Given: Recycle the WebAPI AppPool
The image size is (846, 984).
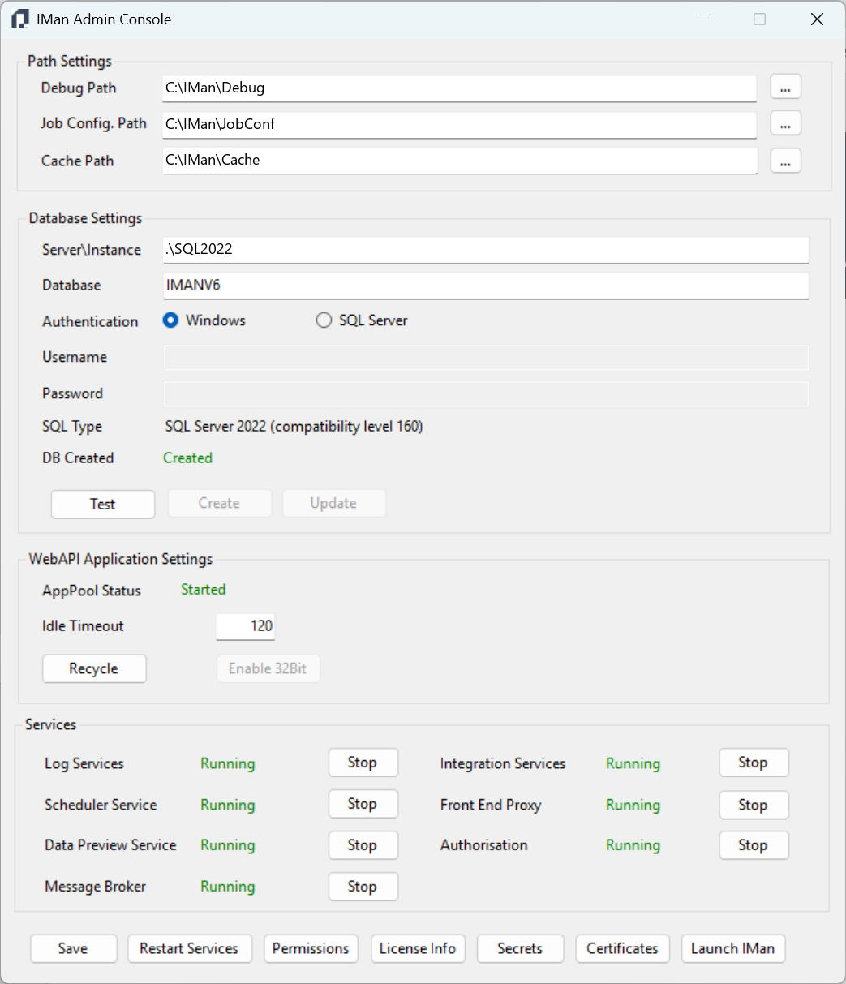Looking at the screenshot, I should pos(94,668).
